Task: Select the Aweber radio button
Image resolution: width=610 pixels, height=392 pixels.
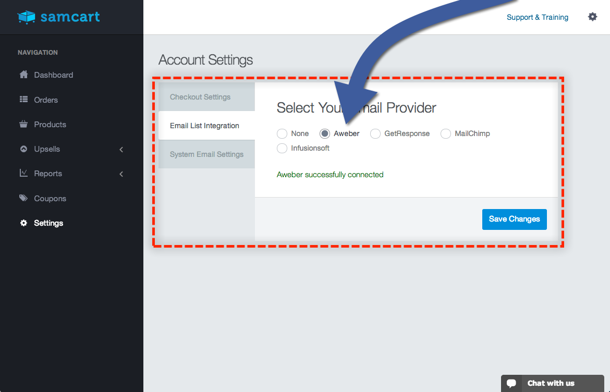Action: 325,134
